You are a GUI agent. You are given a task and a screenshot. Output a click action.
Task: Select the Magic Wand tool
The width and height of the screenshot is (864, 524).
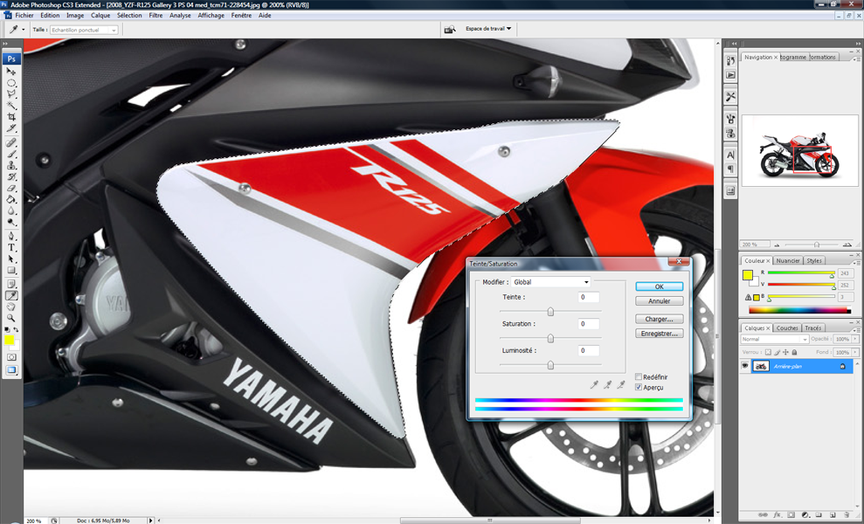coord(11,106)
